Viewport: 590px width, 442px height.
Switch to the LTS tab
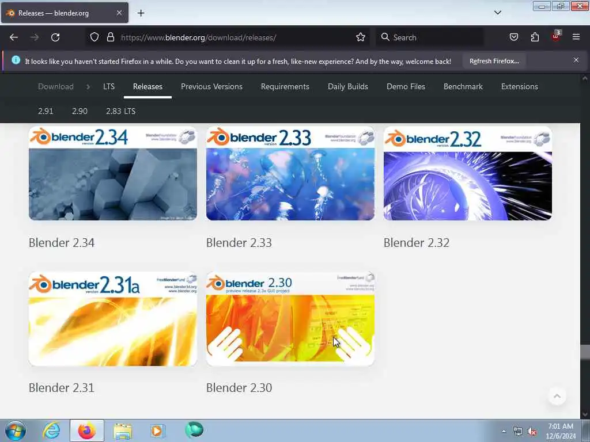109,86
